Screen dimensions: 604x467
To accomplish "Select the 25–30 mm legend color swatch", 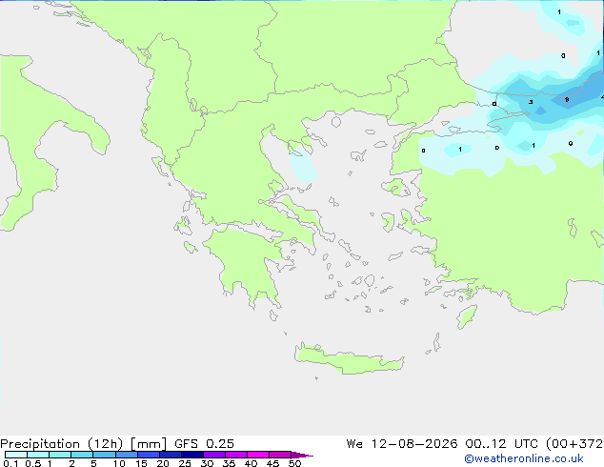I will click(x=192, y=455).
